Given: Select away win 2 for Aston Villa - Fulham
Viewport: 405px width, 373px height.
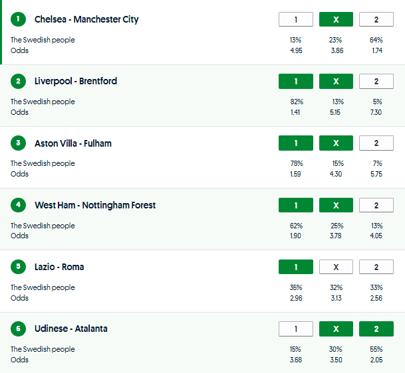Looking at the screenshot, I should [376, 143].
